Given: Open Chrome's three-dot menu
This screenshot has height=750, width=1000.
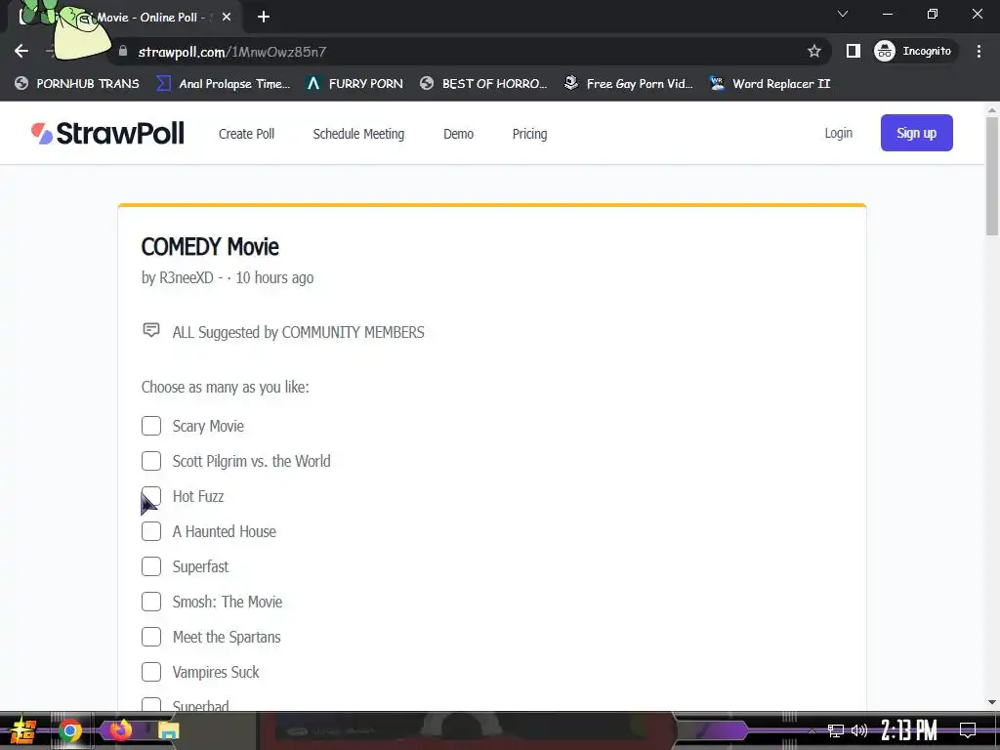Looking at the screenshot, I should pos(979,51).
